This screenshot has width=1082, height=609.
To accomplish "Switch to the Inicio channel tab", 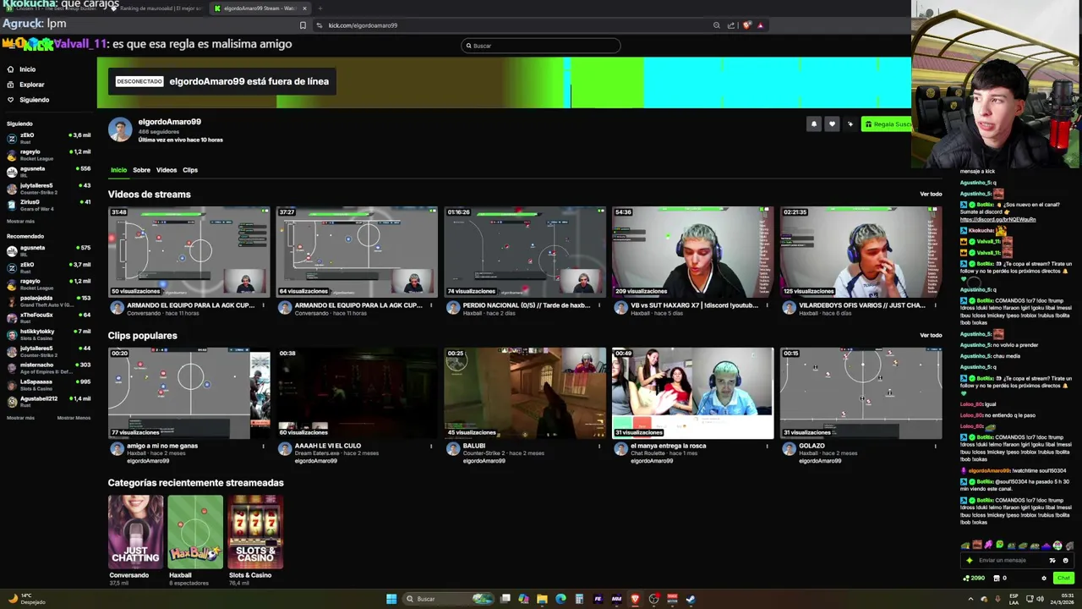I will click(118, 170).
